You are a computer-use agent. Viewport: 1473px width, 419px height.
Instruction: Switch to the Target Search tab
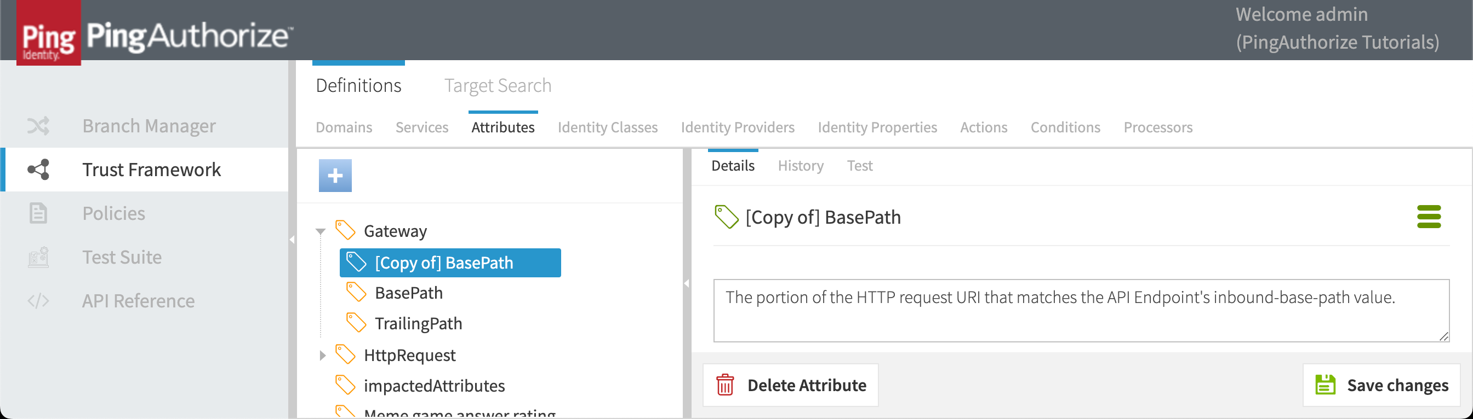tap(498, 86)
